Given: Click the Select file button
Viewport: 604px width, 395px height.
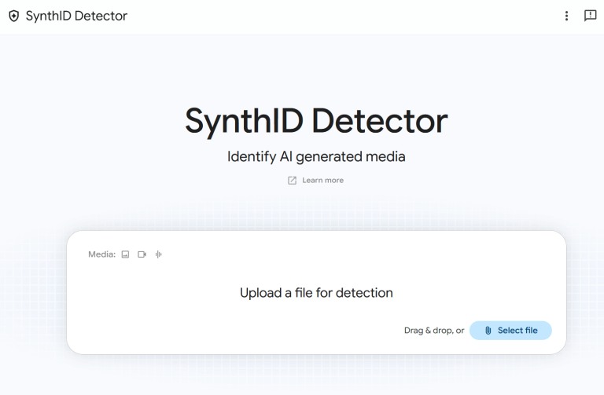Looking at the screenshot, I should pos(510,331).
